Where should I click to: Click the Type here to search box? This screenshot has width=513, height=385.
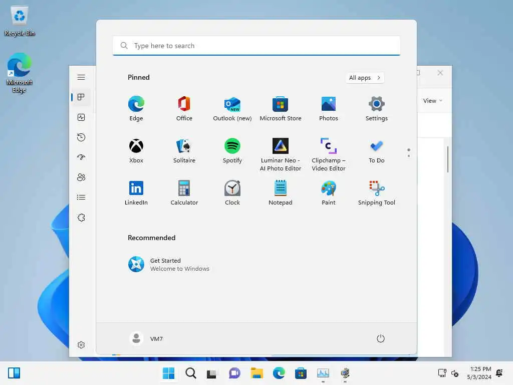(256, 46)
